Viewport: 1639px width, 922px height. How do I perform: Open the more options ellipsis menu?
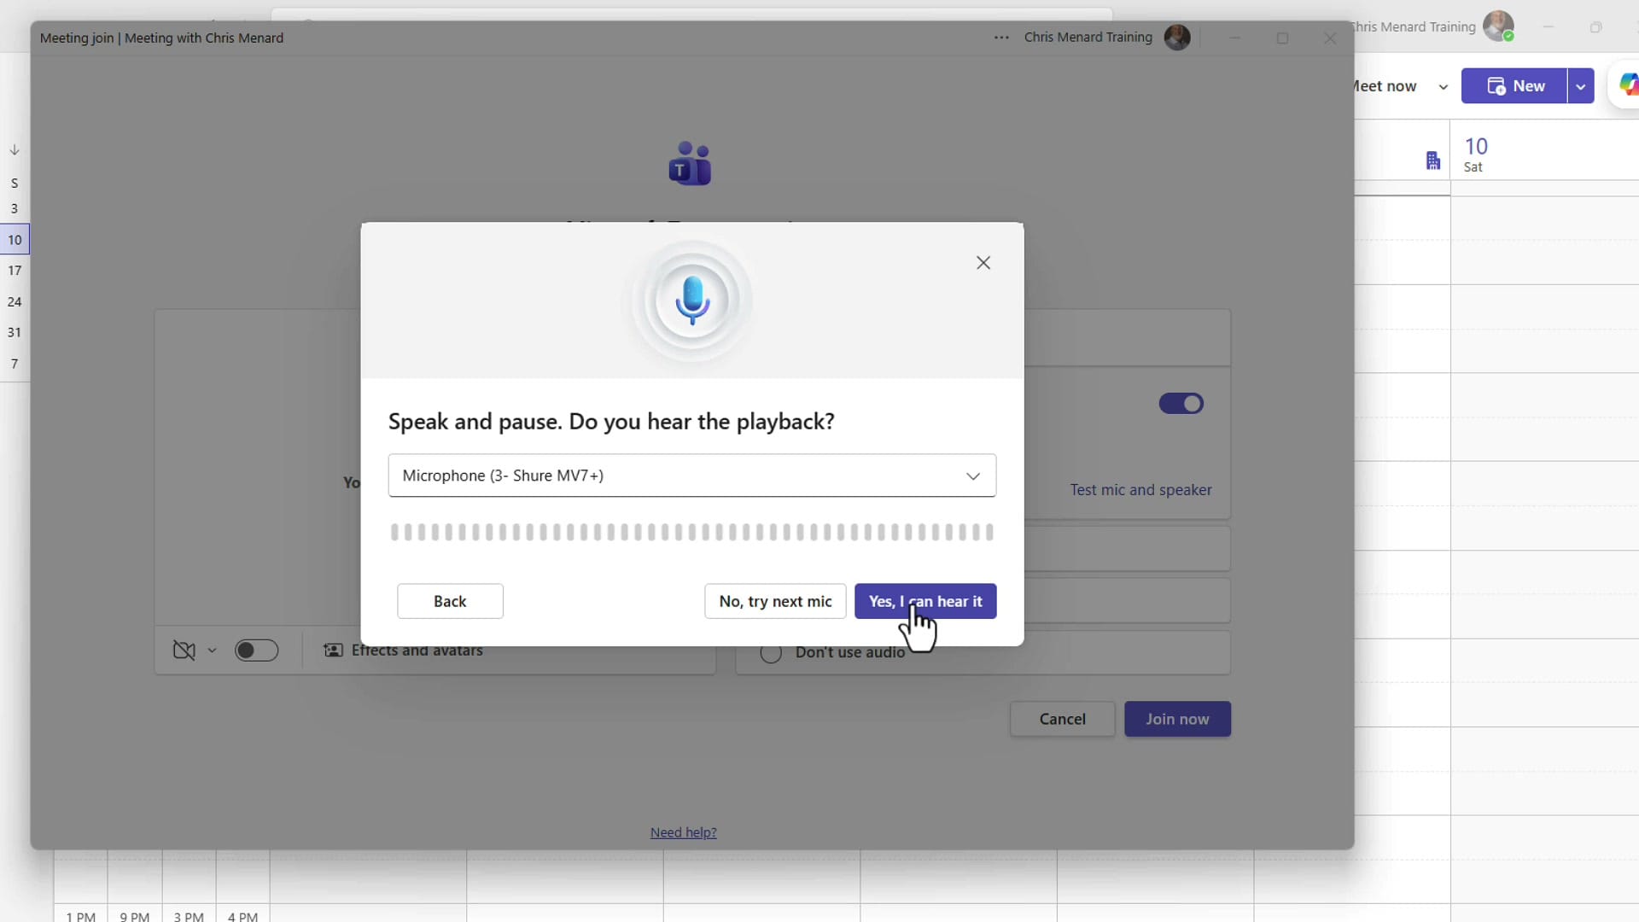1001,38
